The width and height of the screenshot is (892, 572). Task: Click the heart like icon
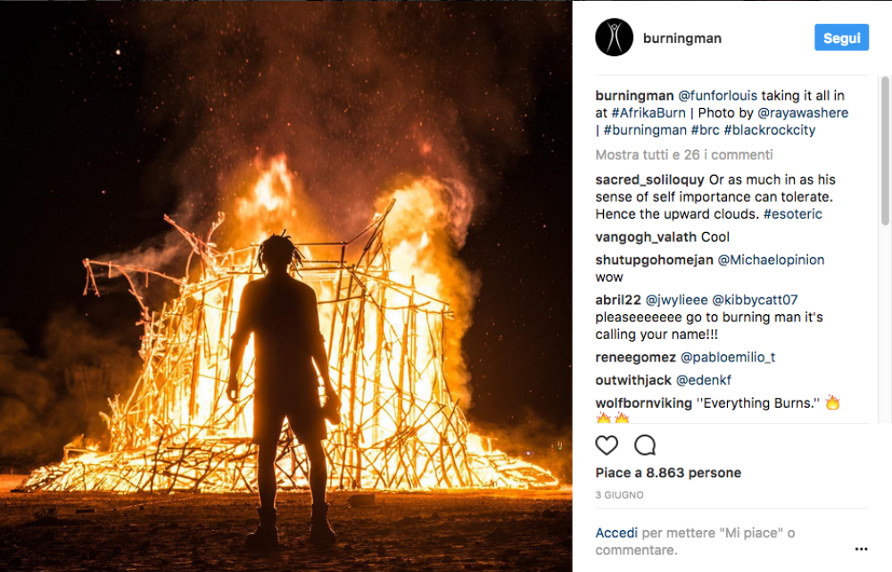tap(607, 445)
